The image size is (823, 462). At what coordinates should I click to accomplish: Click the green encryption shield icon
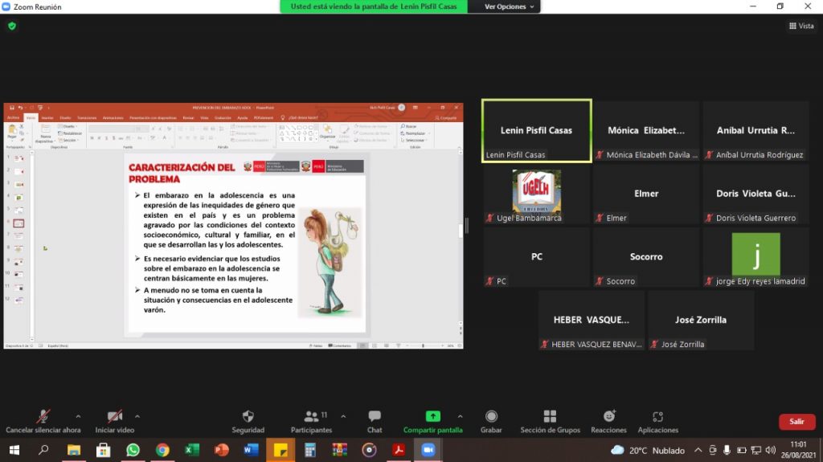coord(12,26)
